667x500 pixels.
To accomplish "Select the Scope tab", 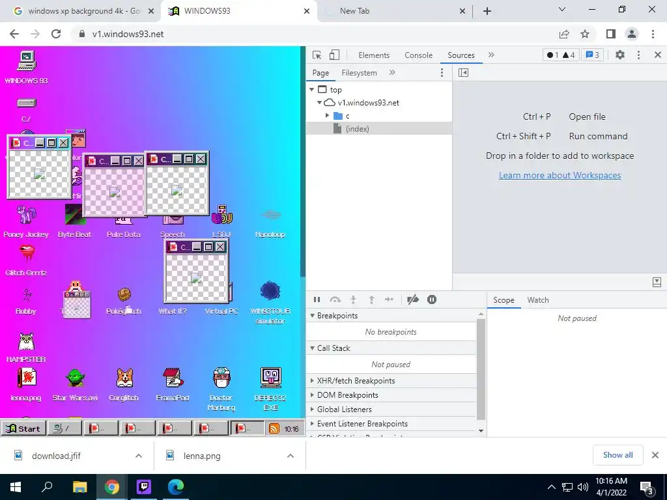I will tap(504, 300).
